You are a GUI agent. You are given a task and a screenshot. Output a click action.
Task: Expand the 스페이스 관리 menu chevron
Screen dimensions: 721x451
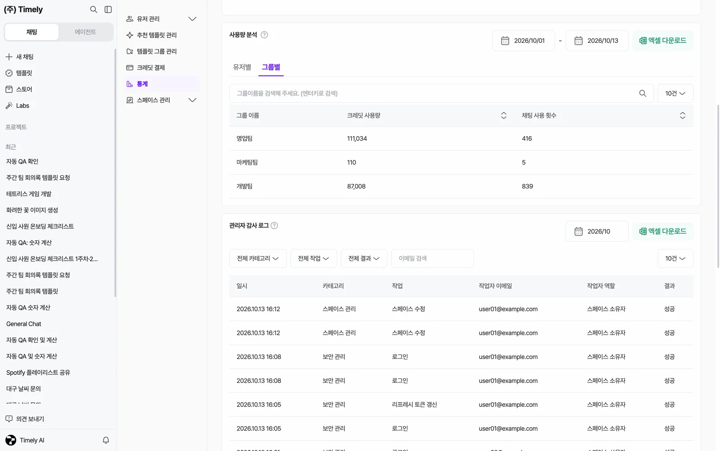pyautogui.click(x=192, y=100)
